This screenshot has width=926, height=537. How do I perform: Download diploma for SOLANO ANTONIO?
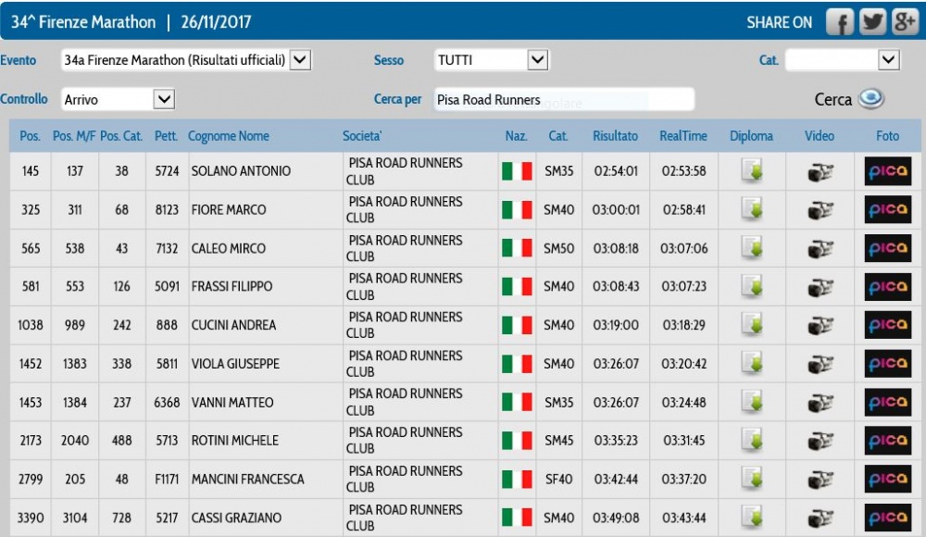click(x=752, y=171)
